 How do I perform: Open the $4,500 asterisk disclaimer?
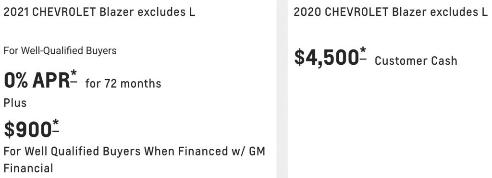coord(363,53)
